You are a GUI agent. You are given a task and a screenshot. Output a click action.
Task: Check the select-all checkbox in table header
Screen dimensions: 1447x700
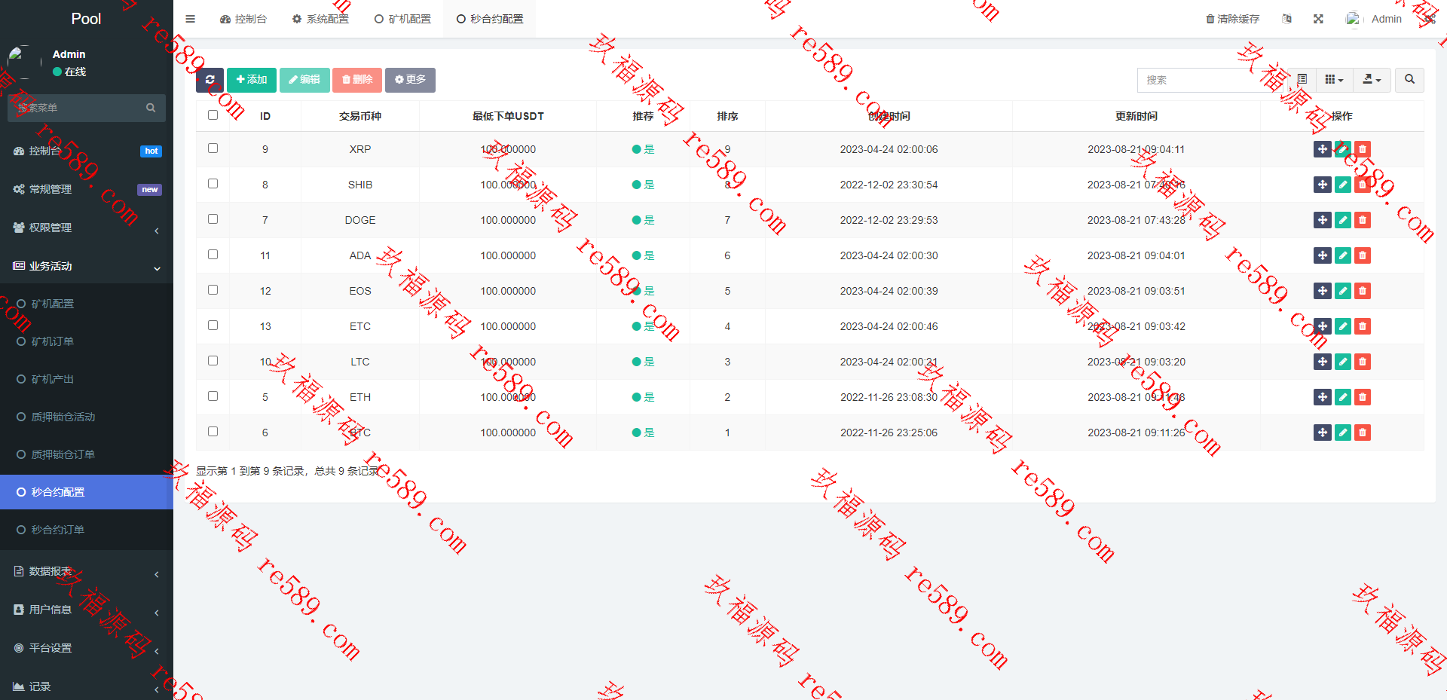(213, 115)
